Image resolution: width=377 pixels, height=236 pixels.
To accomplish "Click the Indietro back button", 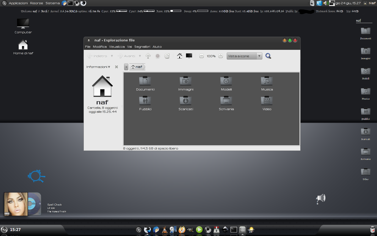I will pyautogui.click(x=97, y=56).
